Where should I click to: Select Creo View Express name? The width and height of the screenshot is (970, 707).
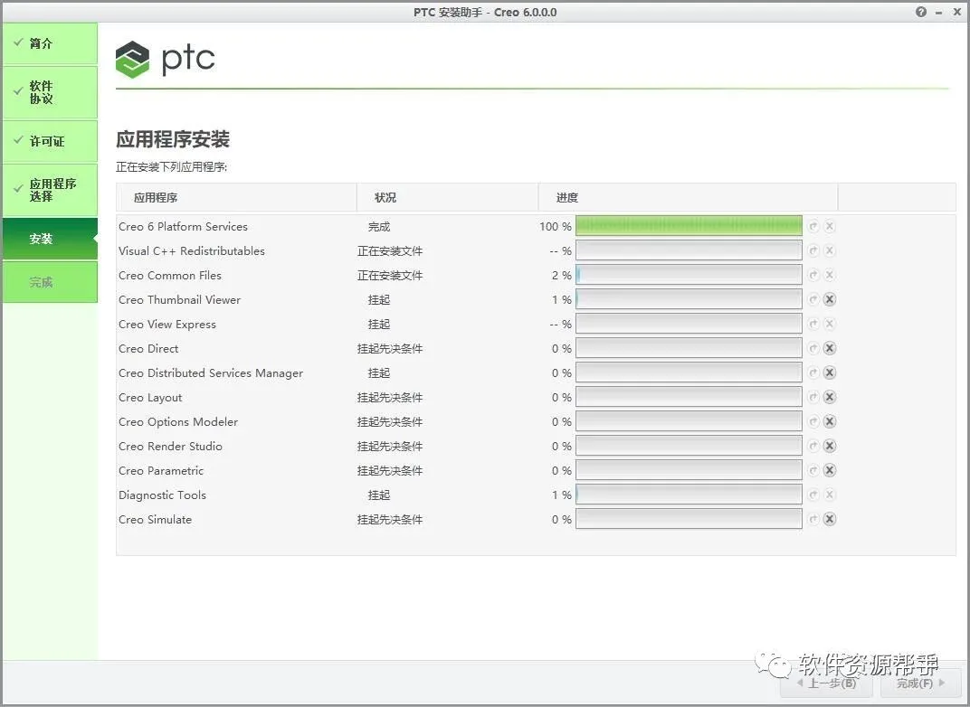(167, 325)
